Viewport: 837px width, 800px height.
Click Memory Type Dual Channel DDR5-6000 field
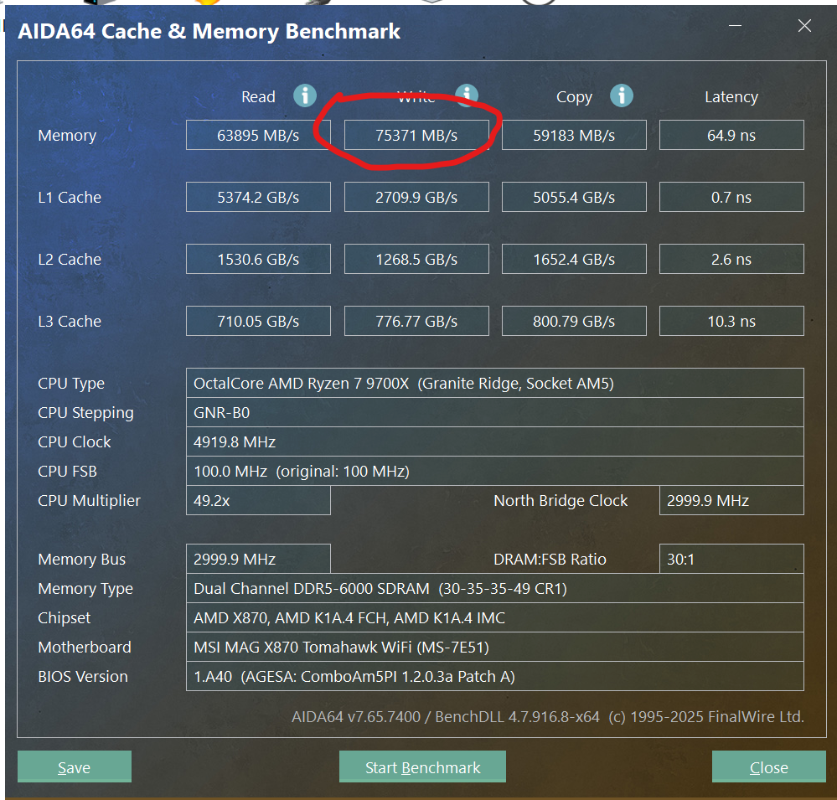(x=495, y=588)
